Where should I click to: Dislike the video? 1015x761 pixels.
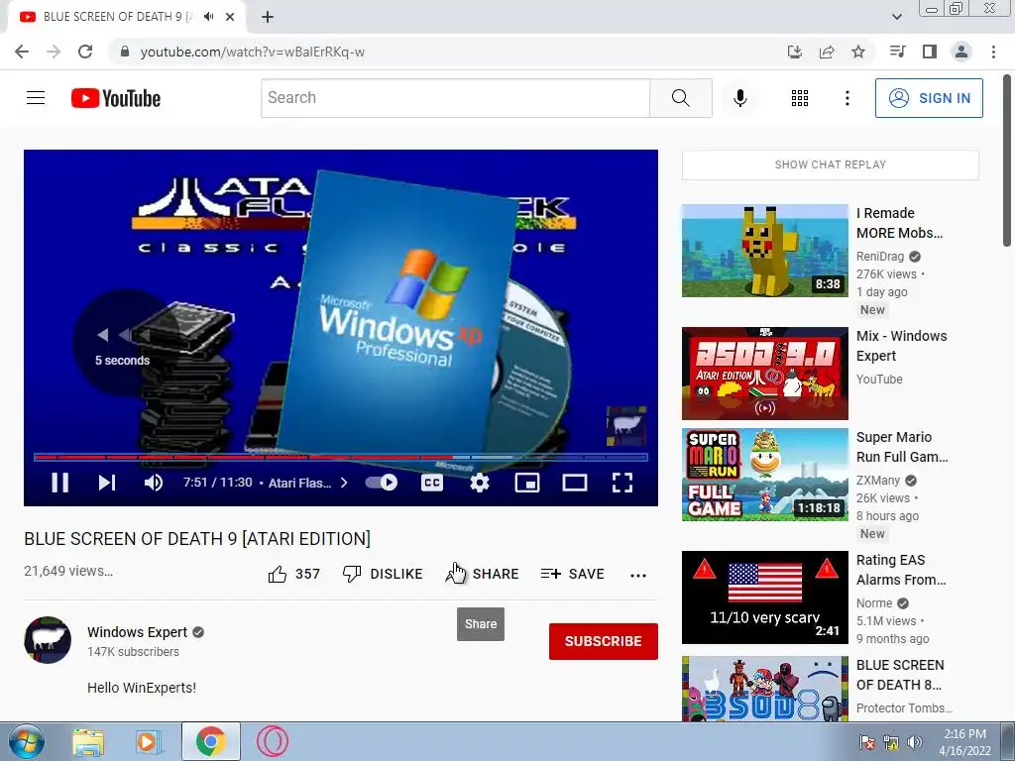click(x=383, y=574)
